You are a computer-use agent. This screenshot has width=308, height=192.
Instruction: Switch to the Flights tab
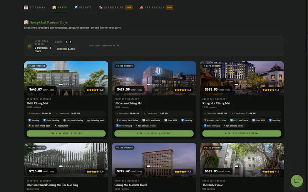[x=83, y=7]
